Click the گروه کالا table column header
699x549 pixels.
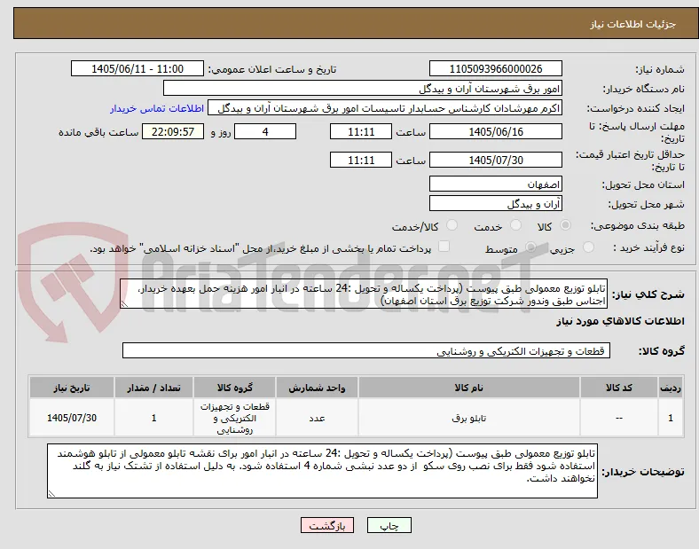(234, 388)
